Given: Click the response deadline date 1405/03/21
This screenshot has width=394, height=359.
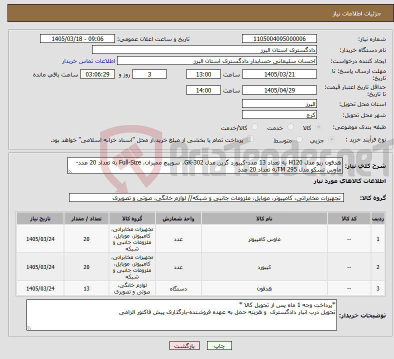Looking at the screenshot, I should coord(279,74).
